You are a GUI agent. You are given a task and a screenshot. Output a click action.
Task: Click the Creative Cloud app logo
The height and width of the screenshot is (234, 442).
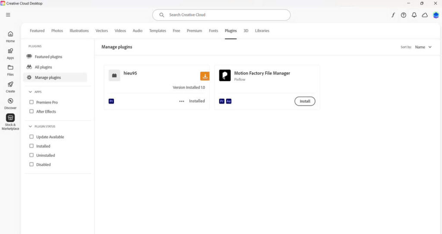3,3
